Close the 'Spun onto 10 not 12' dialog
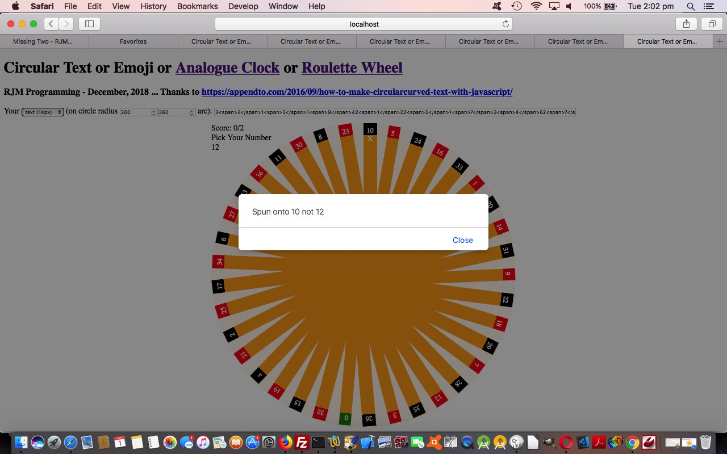Screen dimensions: 727x454 462,240
